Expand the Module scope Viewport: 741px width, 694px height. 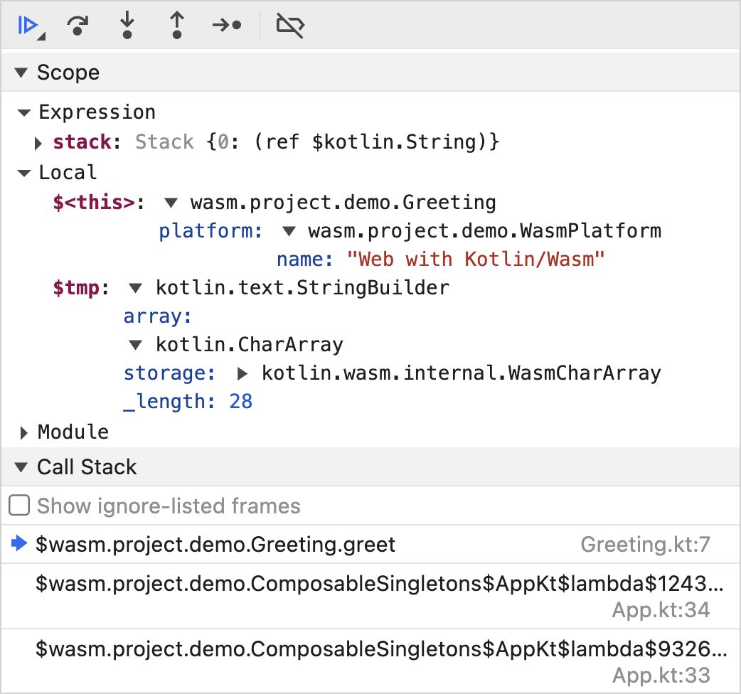tap(24, 432)
